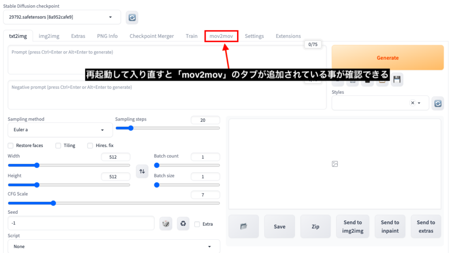The width and height of the screenshot is (452, 253).
Task: Open the Settings tab
Action: coord(254,36)
